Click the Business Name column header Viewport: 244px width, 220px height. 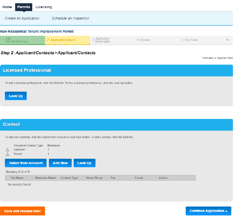coord(46,178)
